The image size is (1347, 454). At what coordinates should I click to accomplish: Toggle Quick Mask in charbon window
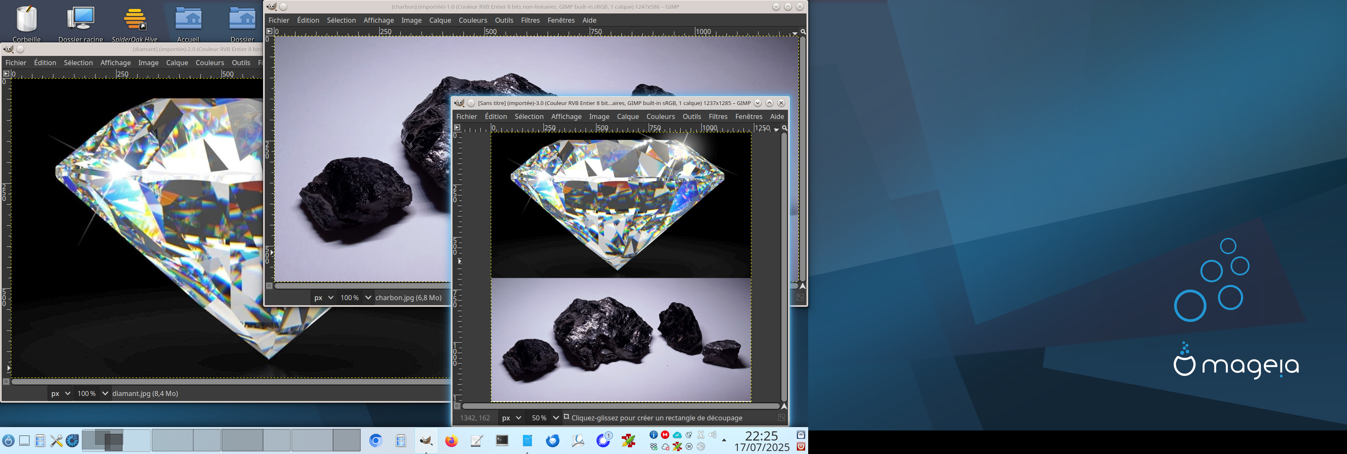[269, 286]
